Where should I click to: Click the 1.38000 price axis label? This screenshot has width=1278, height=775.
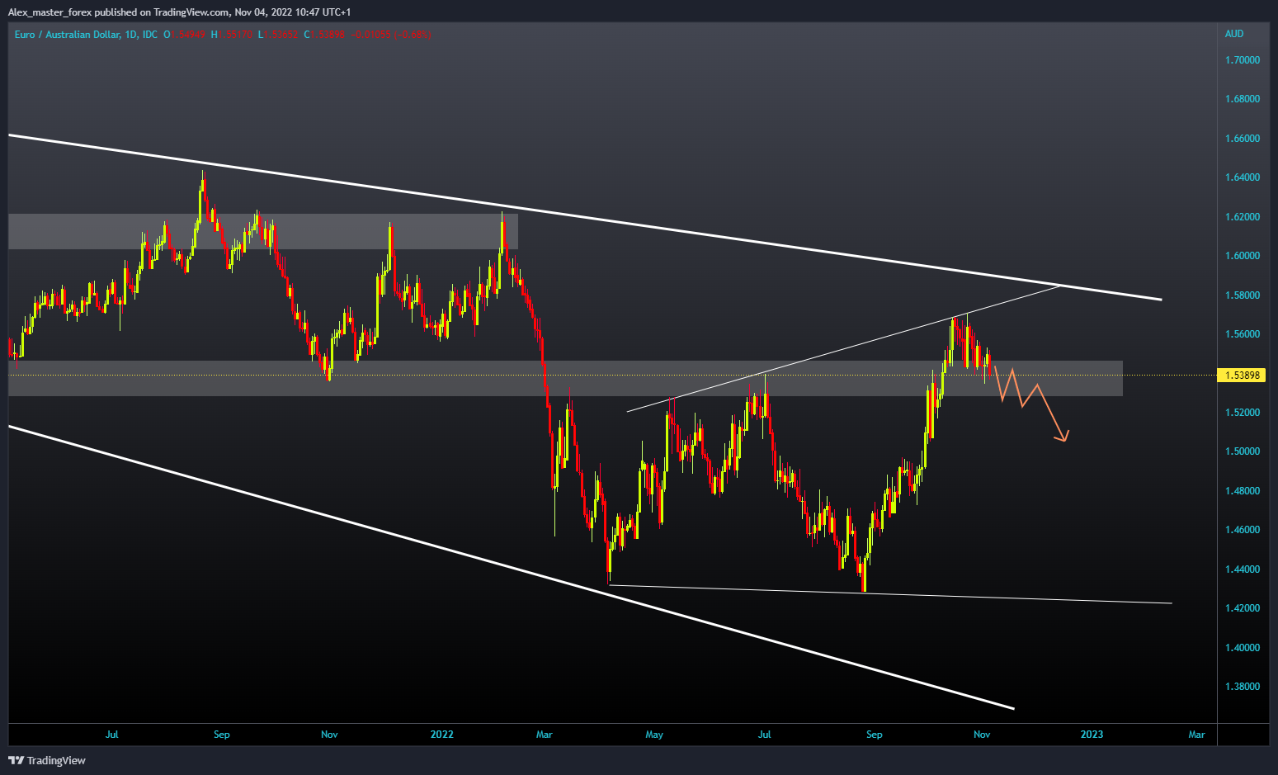click(1243, 687)
